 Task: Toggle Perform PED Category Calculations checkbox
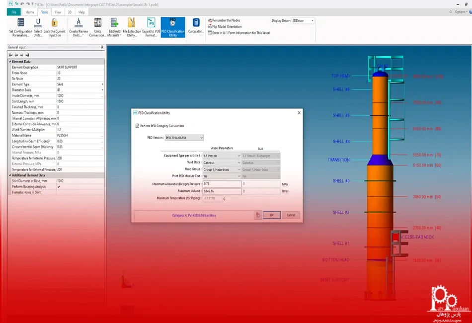[x=137, y=126]
